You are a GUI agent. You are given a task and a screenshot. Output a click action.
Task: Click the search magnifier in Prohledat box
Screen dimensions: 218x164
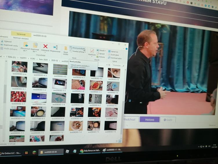(123, 66)
